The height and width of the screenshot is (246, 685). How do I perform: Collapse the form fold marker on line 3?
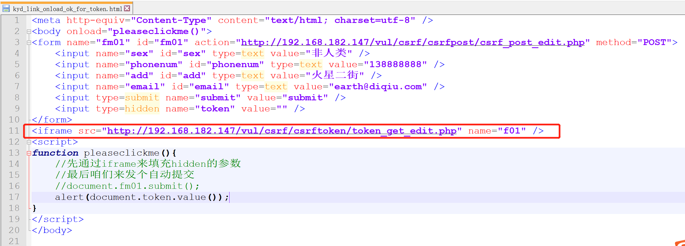pyautogui.click(x=29, y=43)
